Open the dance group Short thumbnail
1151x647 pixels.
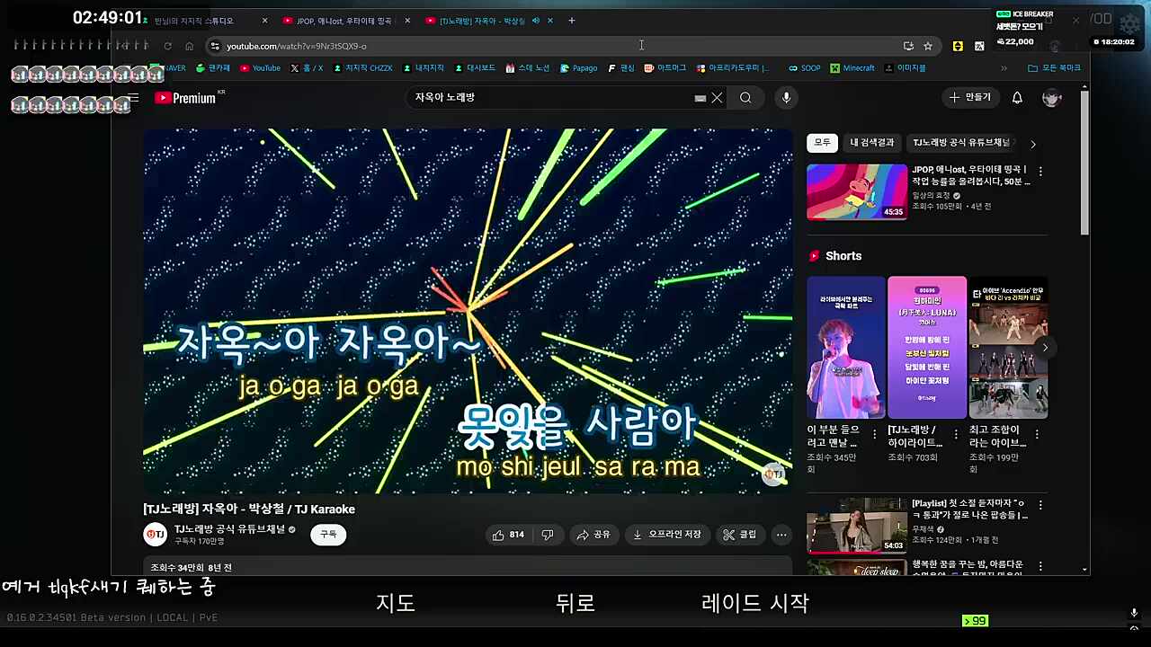coord(1008,347)
